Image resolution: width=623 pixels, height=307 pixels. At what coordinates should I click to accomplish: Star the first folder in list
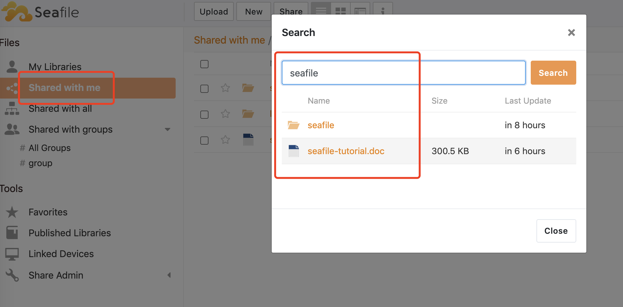click(x=225, y=88)
